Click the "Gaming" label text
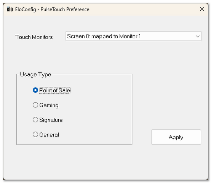The height and width of the screenshot is (183, 211). coord(49,105)
